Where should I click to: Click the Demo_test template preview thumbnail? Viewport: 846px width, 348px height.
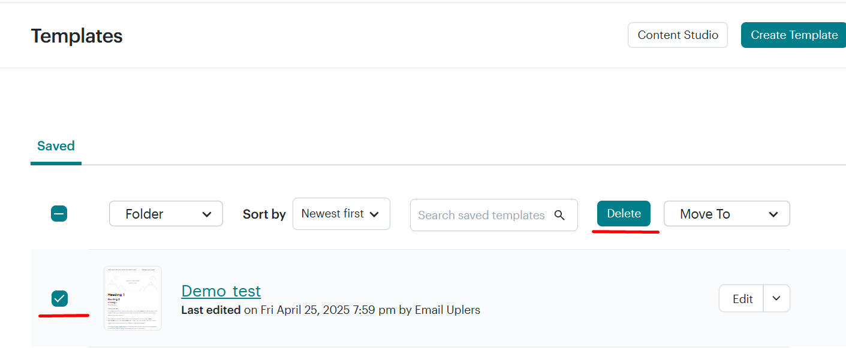(133, 298)
